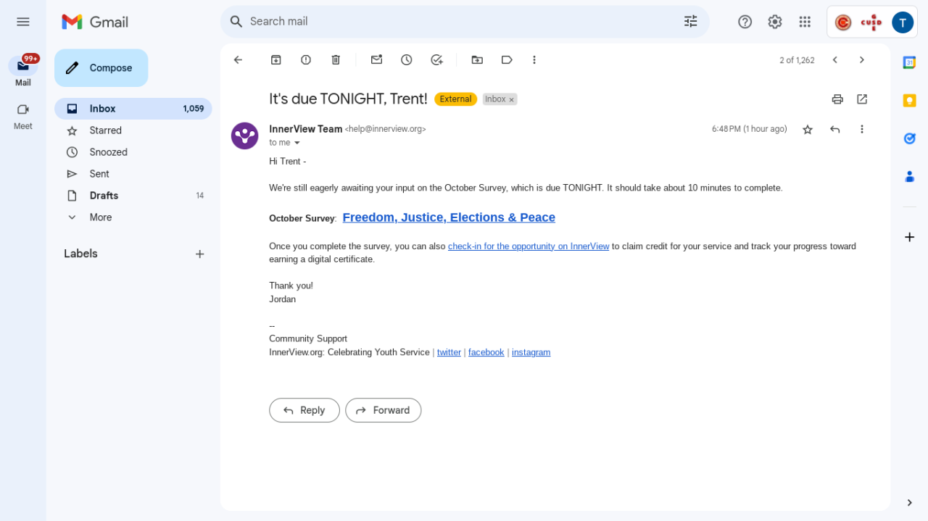
Task: Toggle the main menu hamburger button
Action: tap(23, 22)
